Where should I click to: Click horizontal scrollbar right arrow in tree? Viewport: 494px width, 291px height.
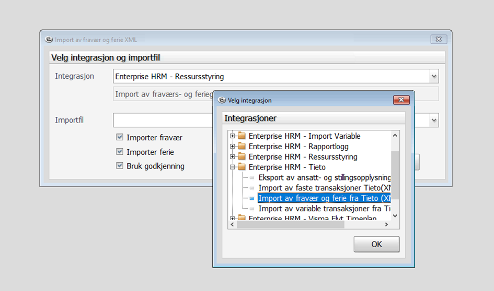386,224
